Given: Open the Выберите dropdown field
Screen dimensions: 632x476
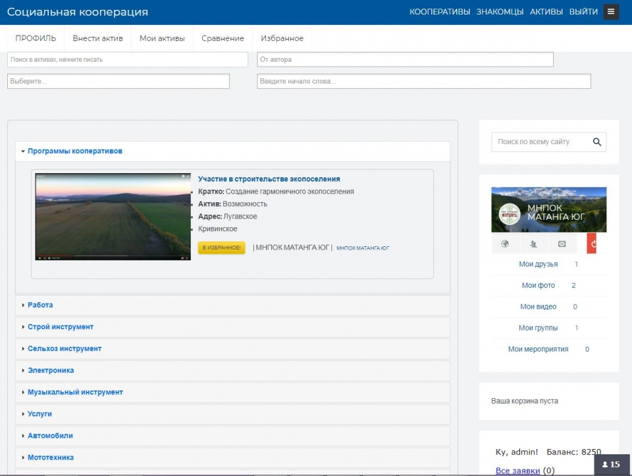Looking at the screenshot, I should 118,81.
